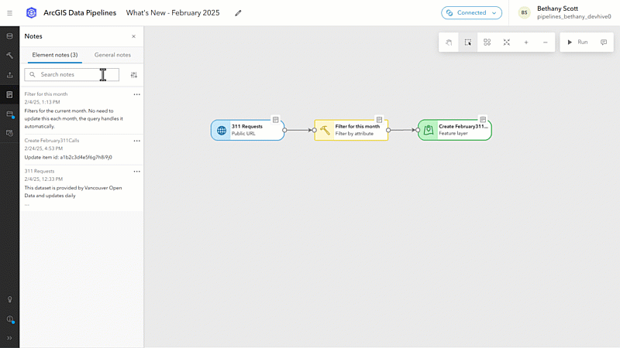Click the auto layout diagram tool
620x348 pixels.
[x=487, y=43]
